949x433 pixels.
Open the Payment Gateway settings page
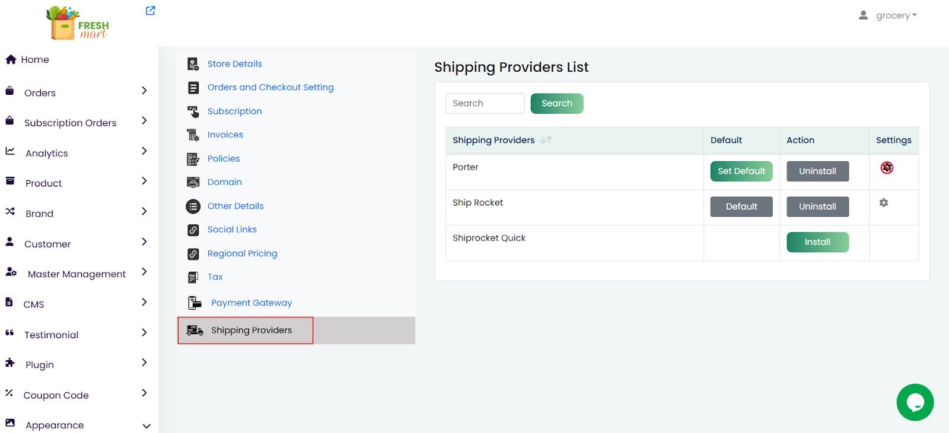click(251, 303)
